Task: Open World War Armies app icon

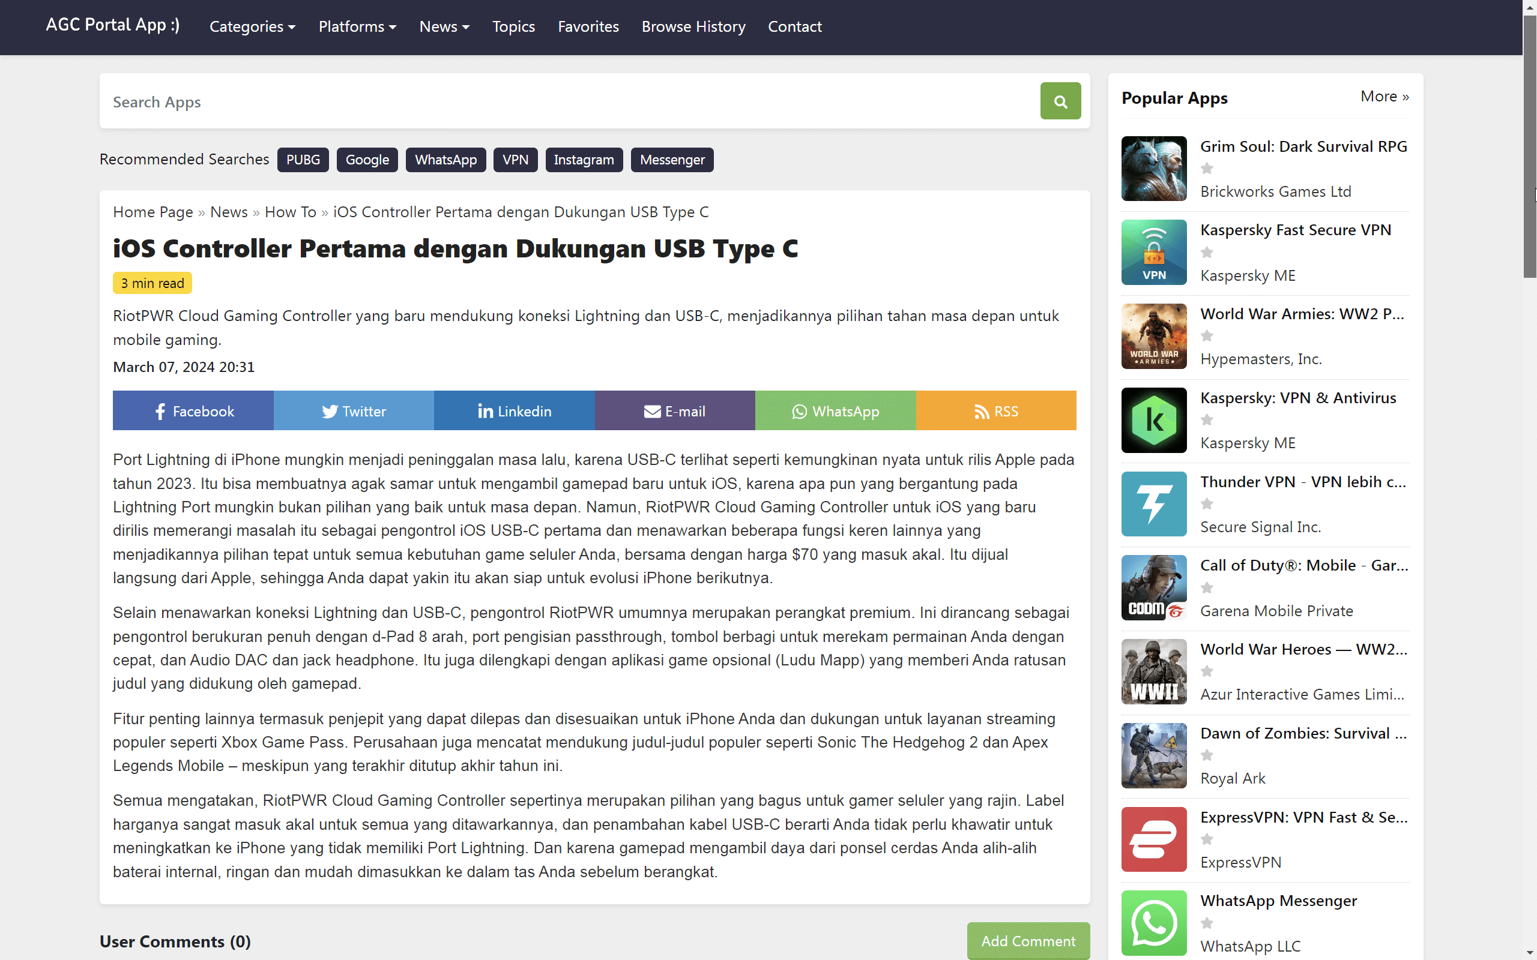Action: [x=1154, y=336]
